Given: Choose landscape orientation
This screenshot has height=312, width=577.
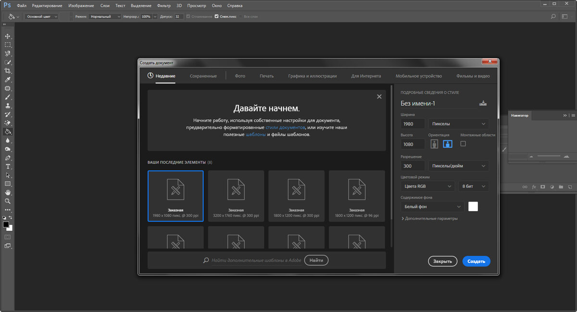Looking at the screenshot, I should pos(448,144).
